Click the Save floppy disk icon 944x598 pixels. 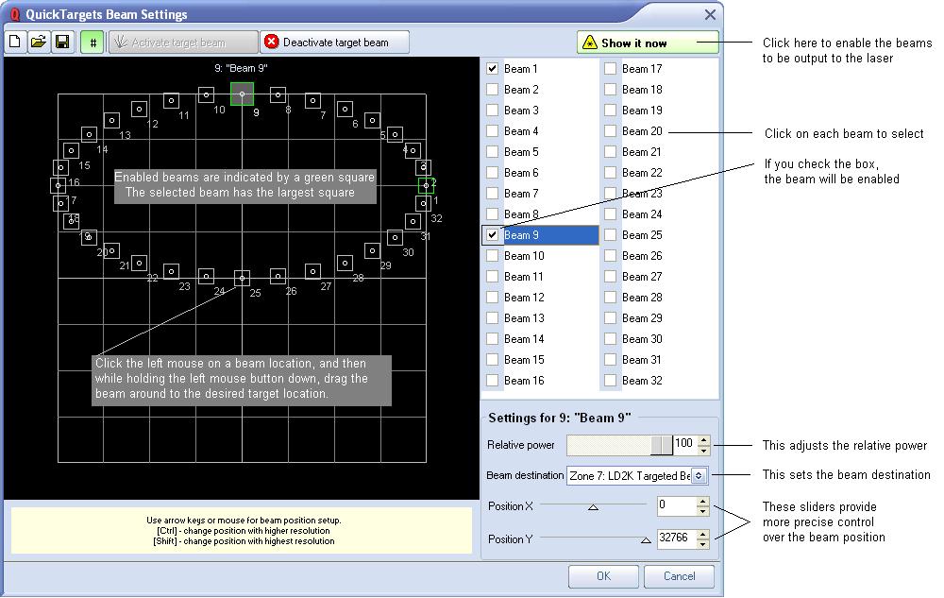pos(62,43)
